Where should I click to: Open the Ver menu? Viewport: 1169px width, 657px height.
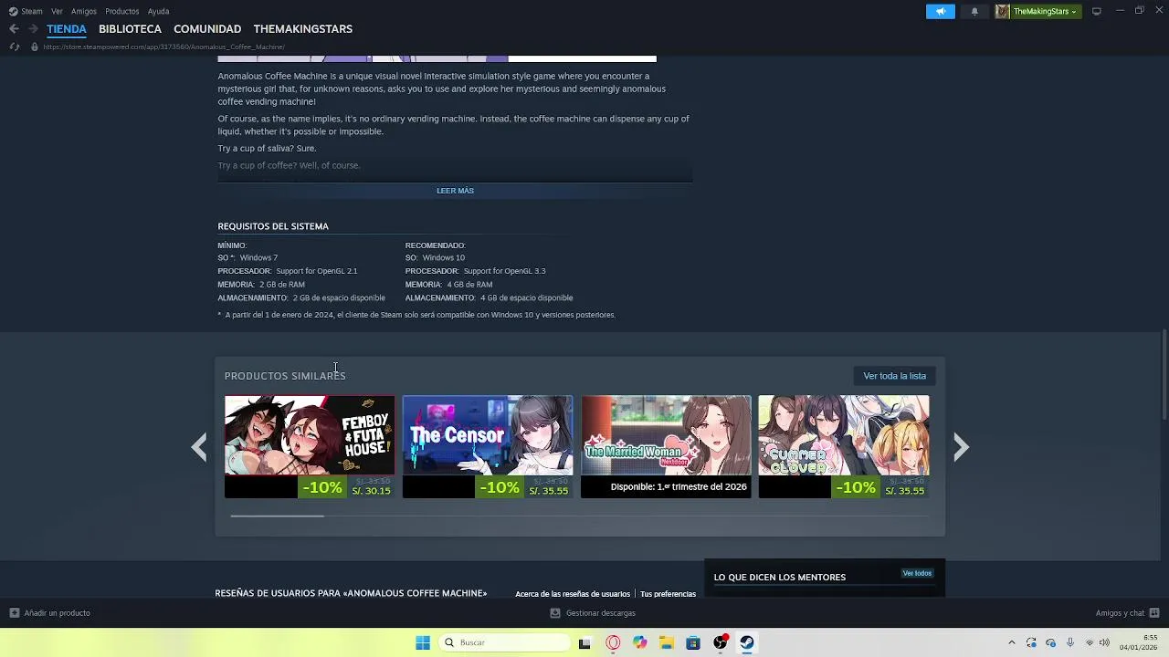tap(57, 11)
